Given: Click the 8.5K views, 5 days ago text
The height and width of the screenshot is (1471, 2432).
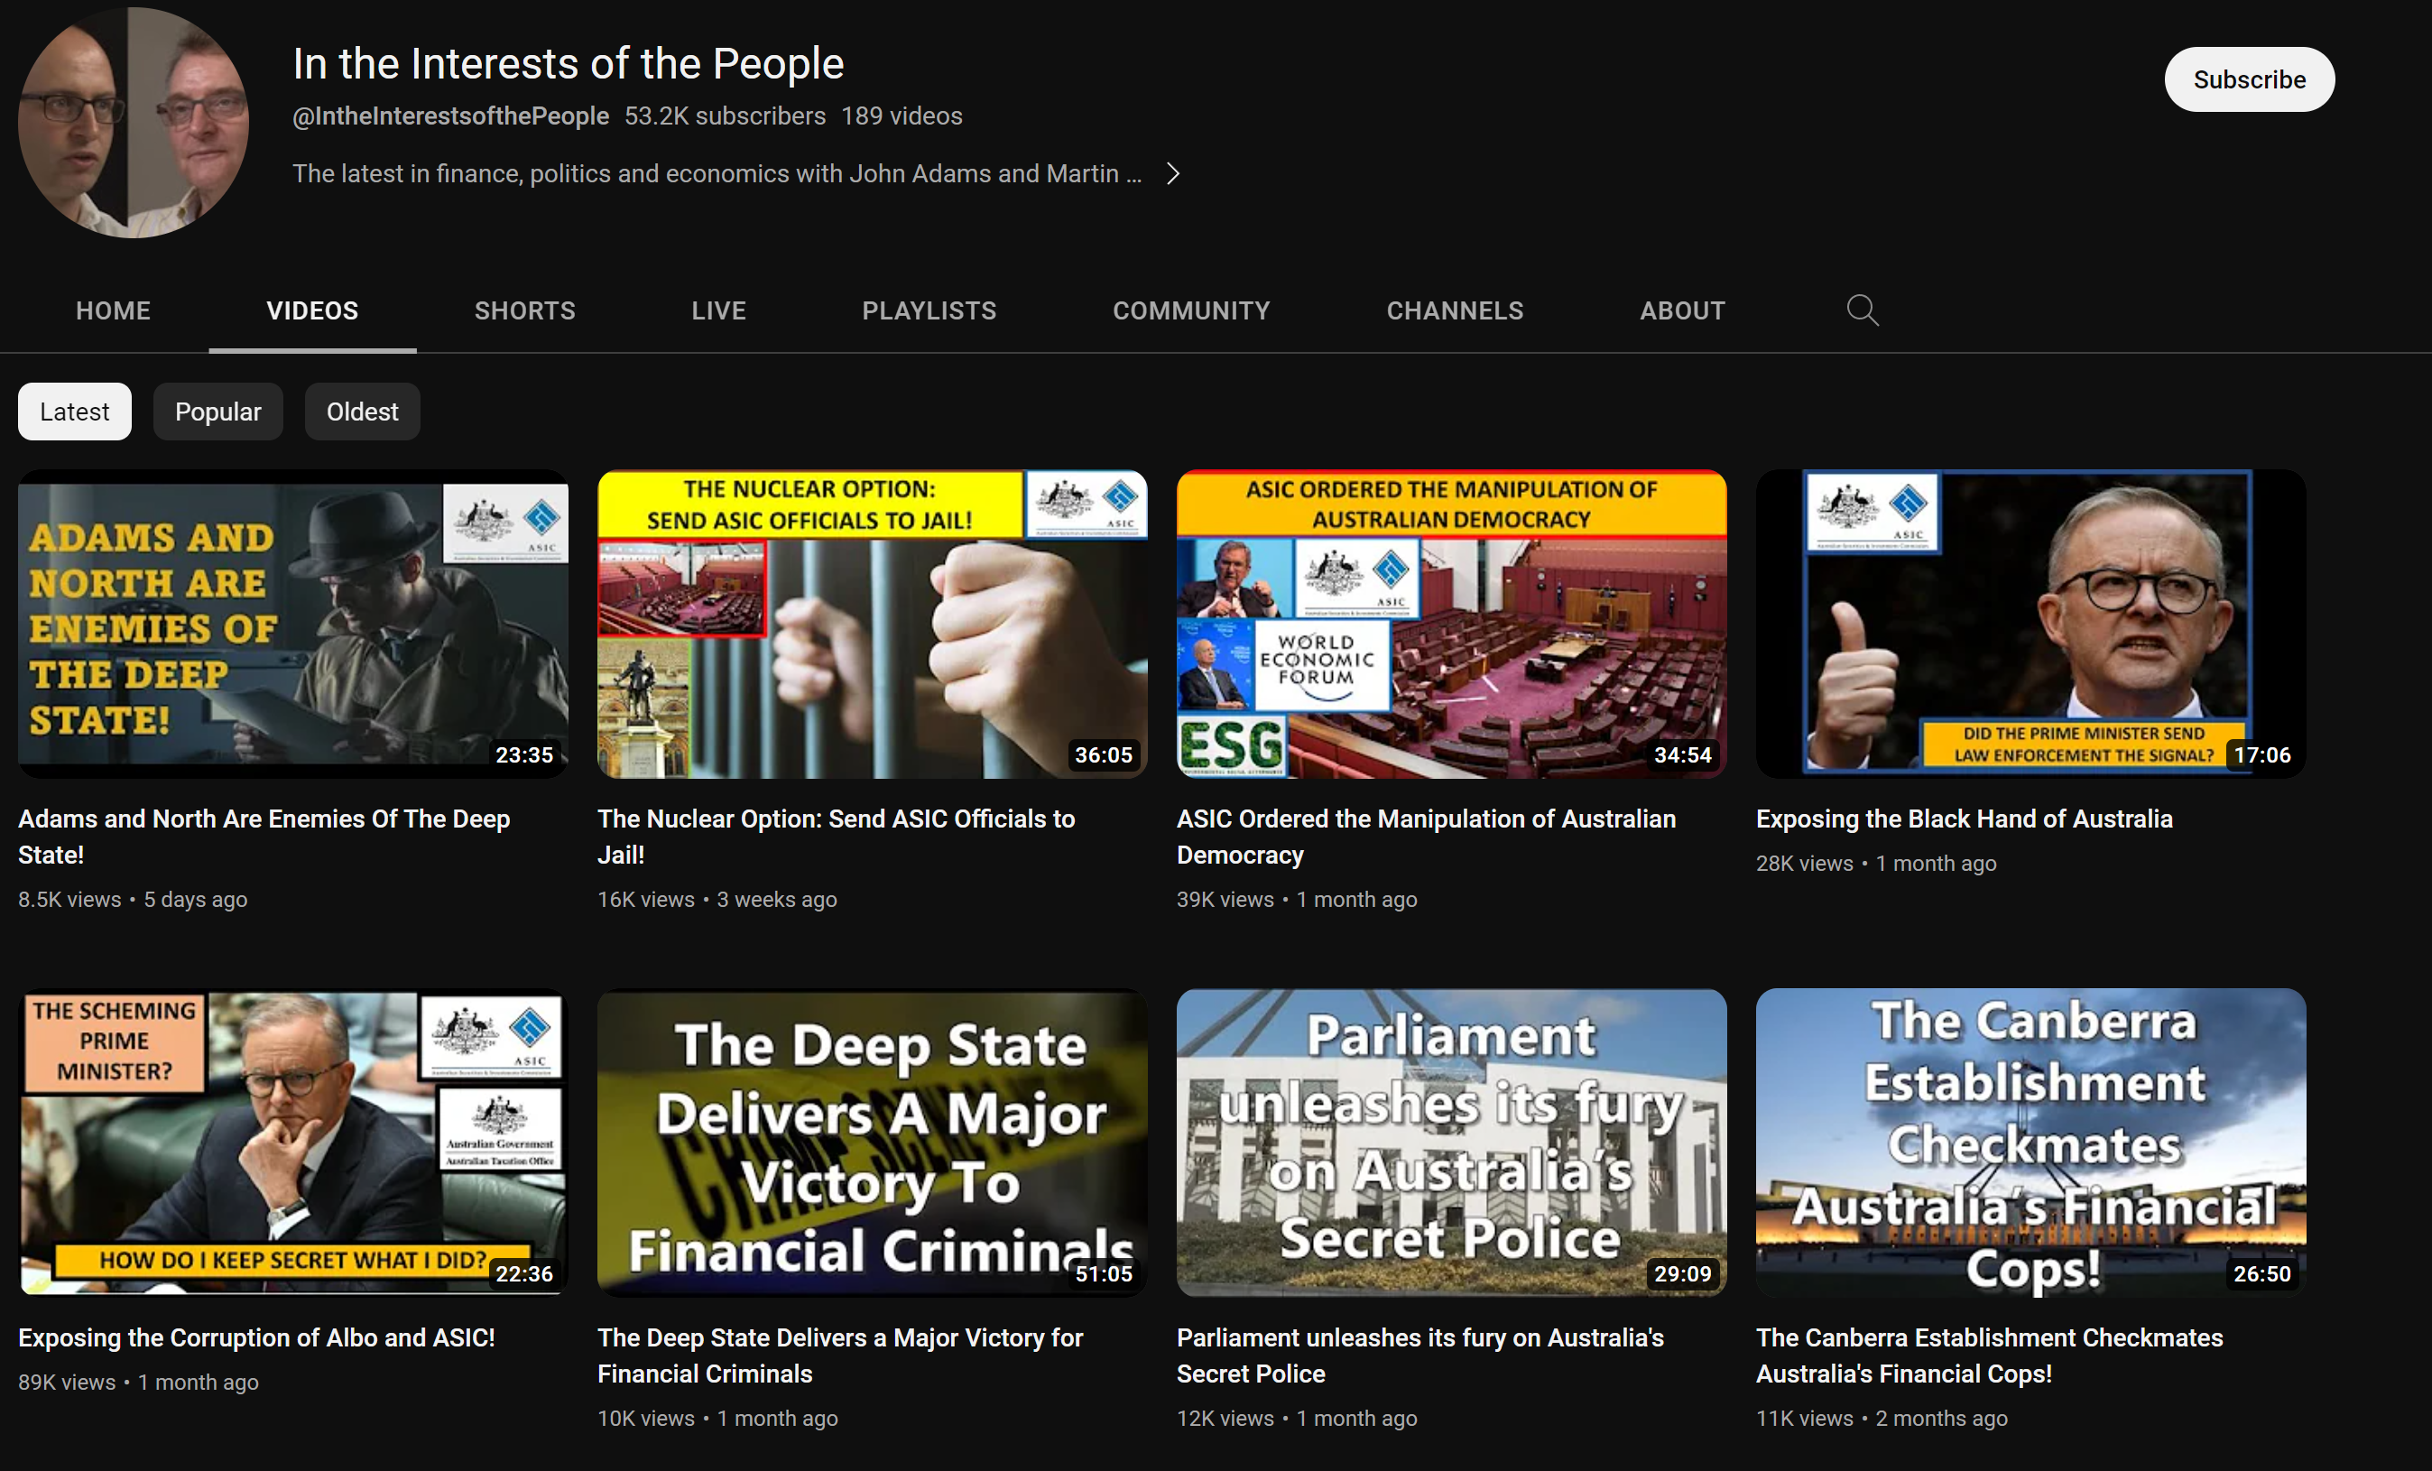Looking at the screenshot, I should click(134, 900).
